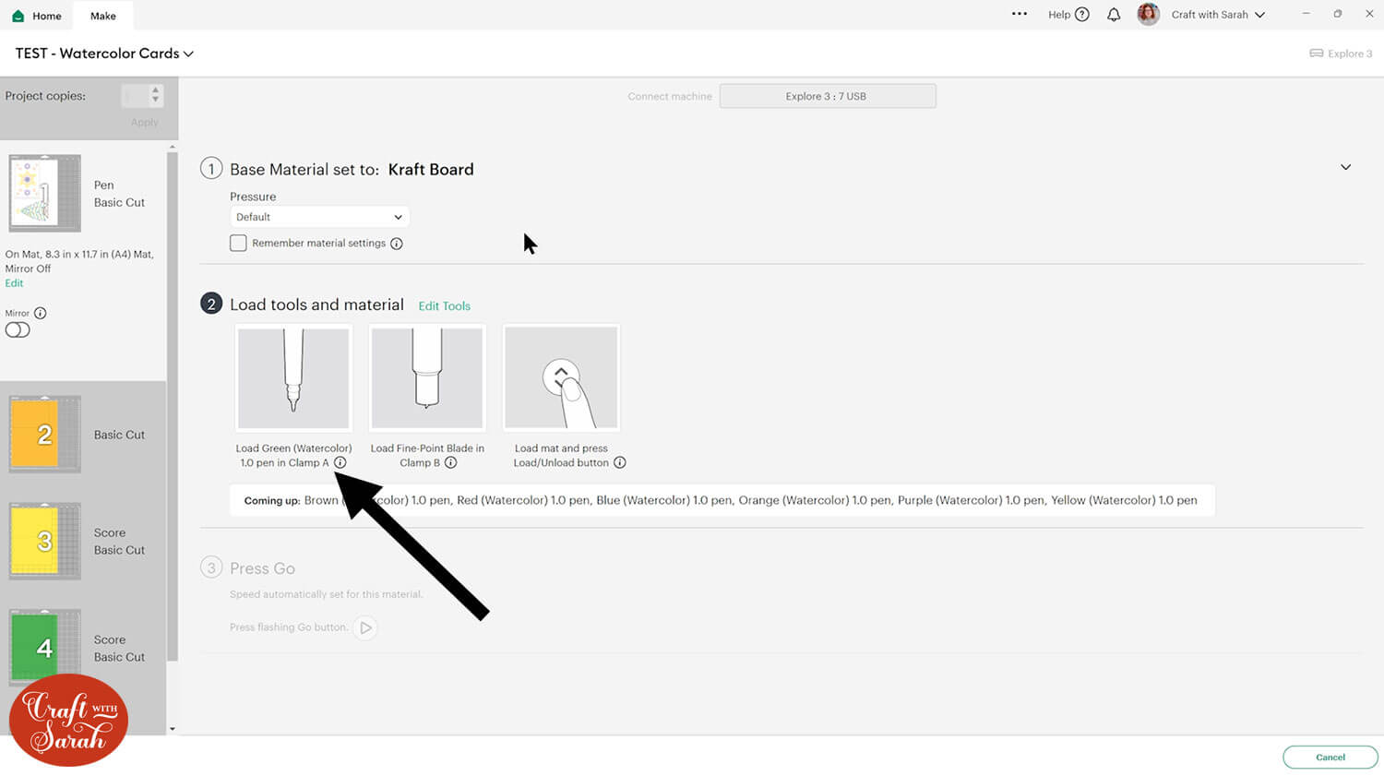
Task: Click the Press Go step heading
Action: pos(262,568)
